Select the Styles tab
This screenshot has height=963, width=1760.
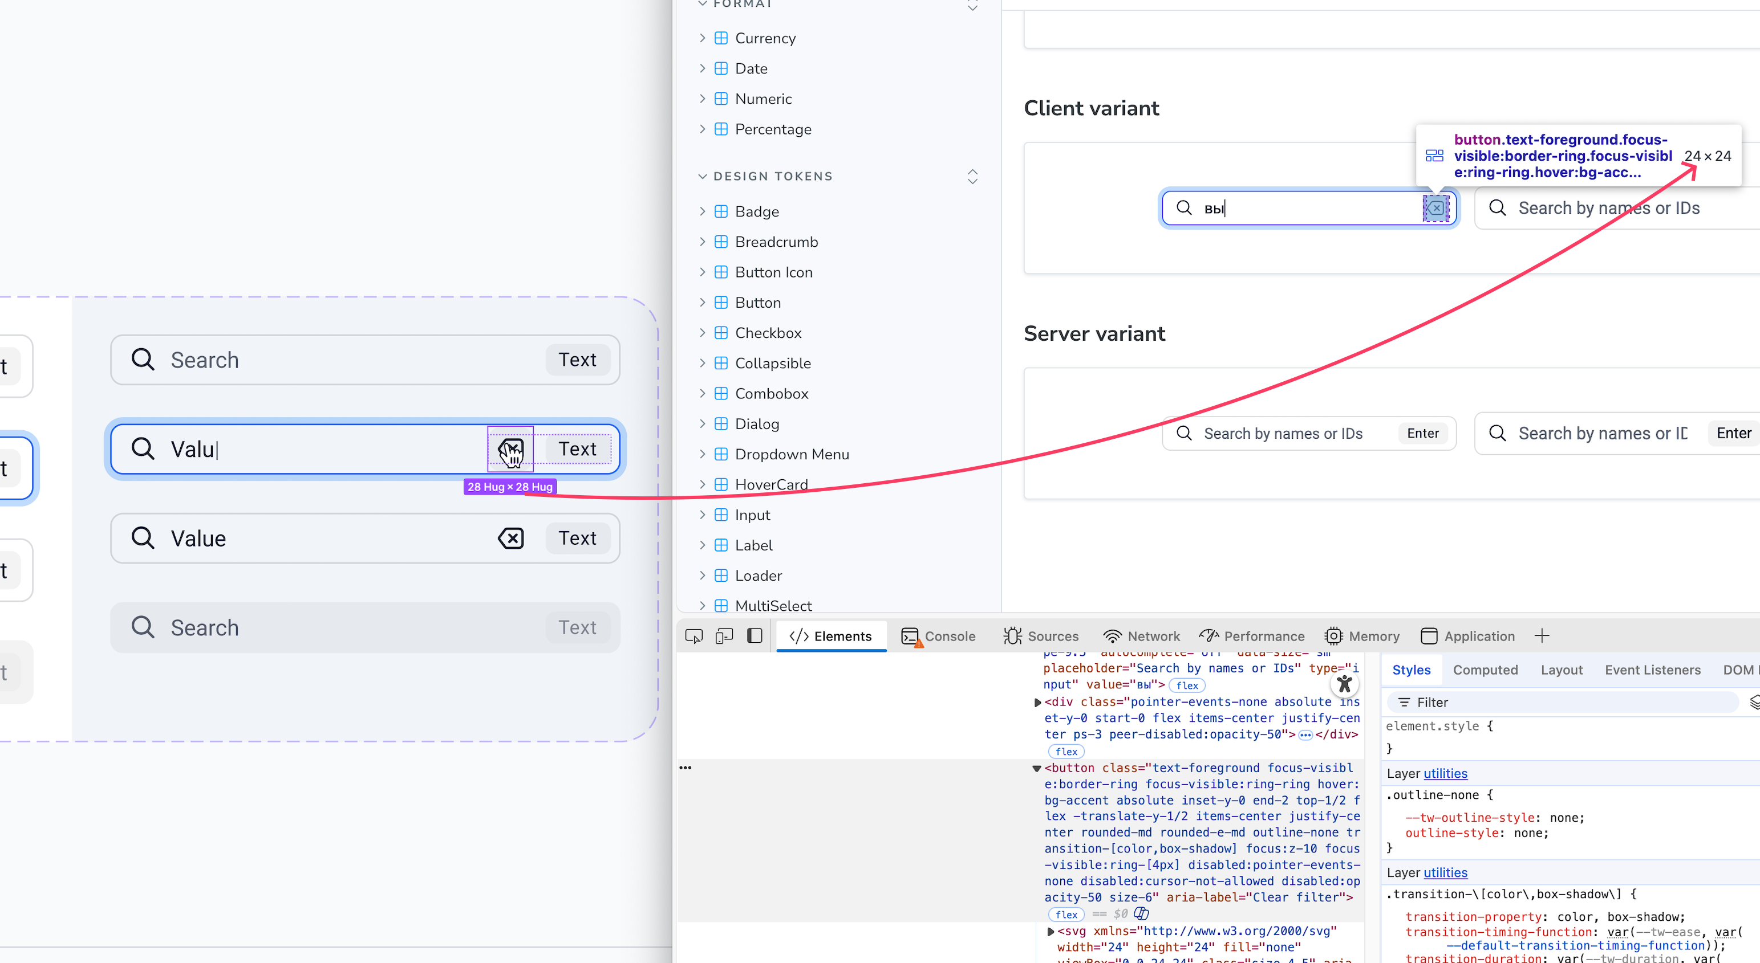pyautogui.click(x=1411, y=670)
